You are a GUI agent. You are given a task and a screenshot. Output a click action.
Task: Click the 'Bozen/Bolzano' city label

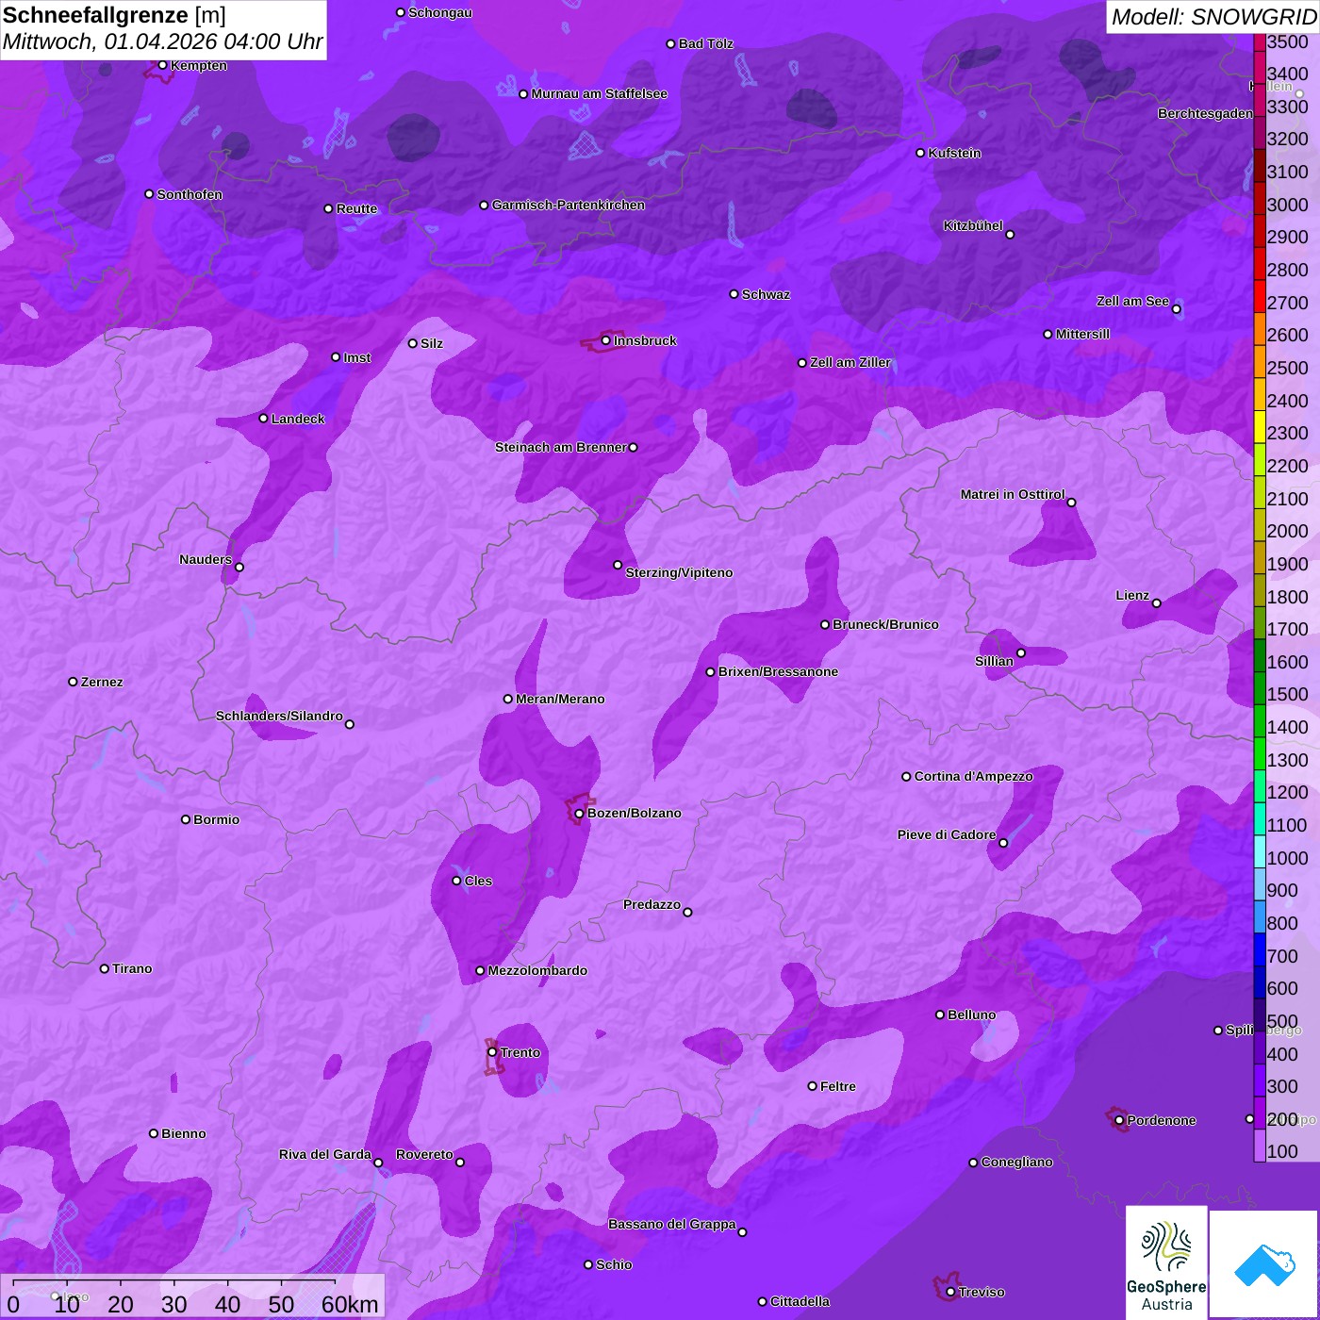635,813
